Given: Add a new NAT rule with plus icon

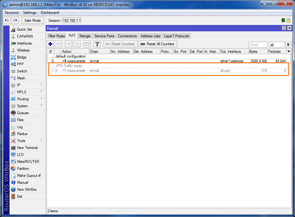Looking at the screenshot, I should point(50,44).
